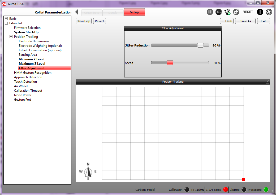Click the Show Help button

pos(83,21)
